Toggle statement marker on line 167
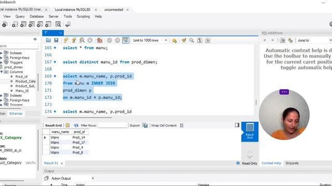Screen dimensions: 332x186 point(55,62)
